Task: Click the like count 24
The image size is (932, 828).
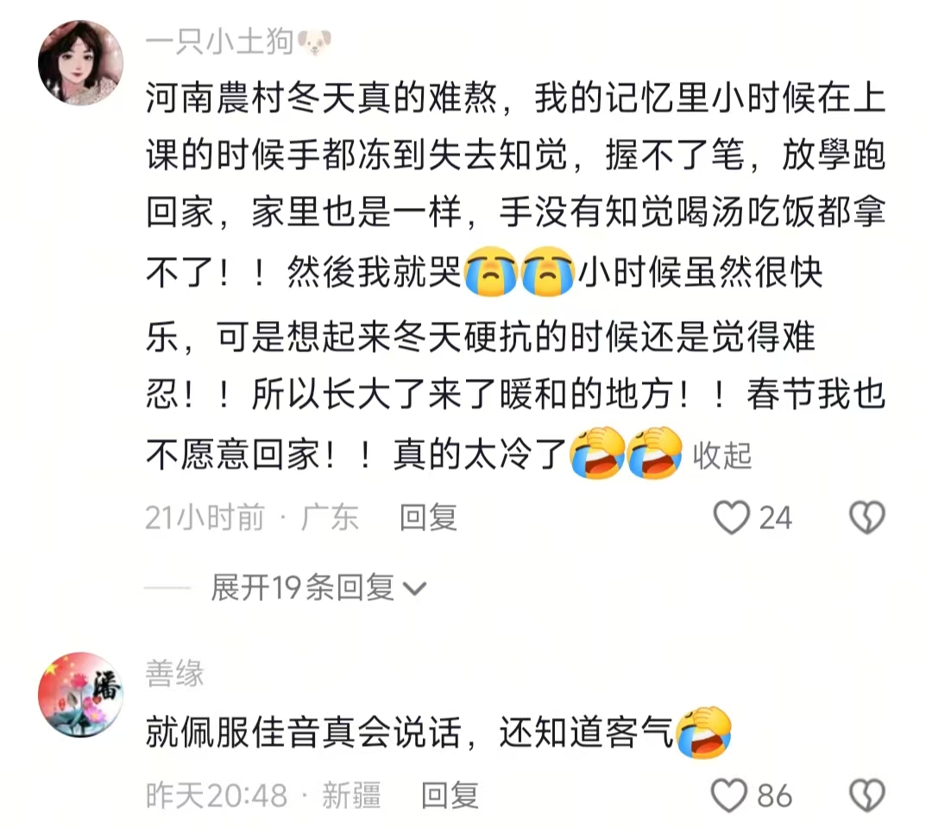Action: tap(775, 518)
